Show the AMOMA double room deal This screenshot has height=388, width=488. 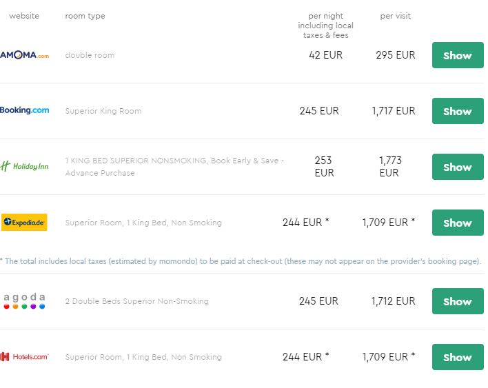coord(458,55)
